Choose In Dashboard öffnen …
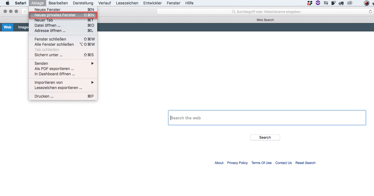This screenshot has width=374, height=196. click(63, 74)
